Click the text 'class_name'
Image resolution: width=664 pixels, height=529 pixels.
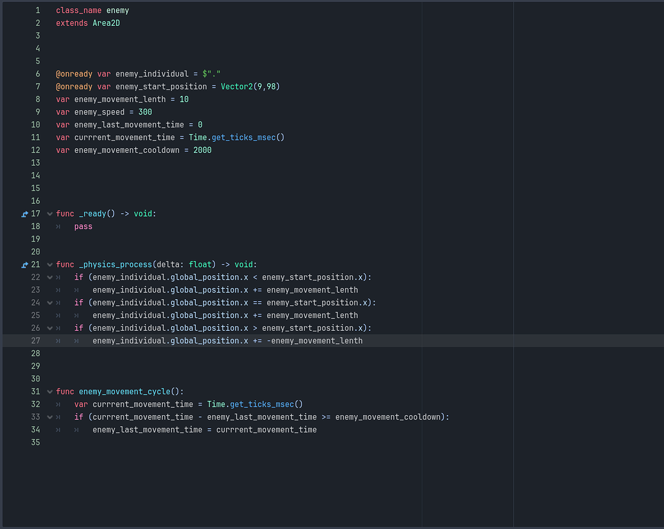[78, 10]
